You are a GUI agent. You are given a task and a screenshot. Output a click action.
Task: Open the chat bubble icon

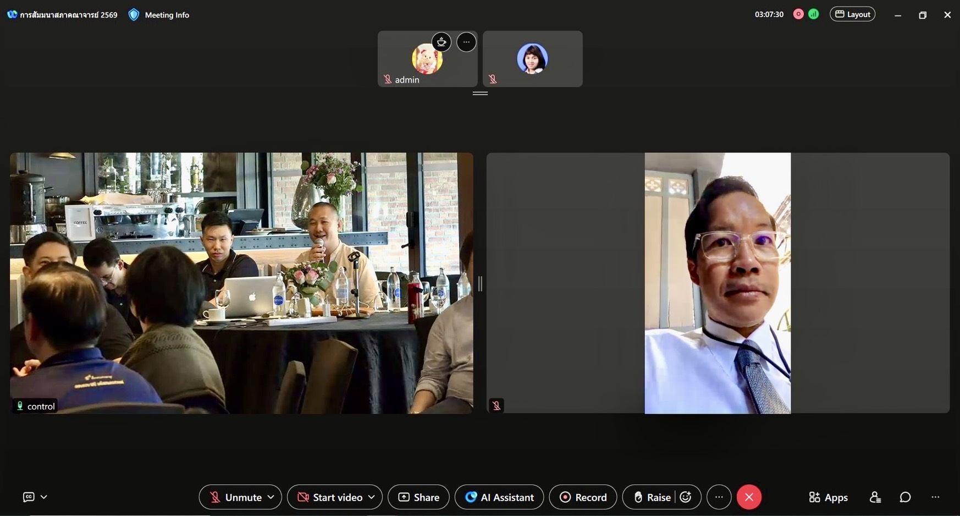[x=905, y=497]
